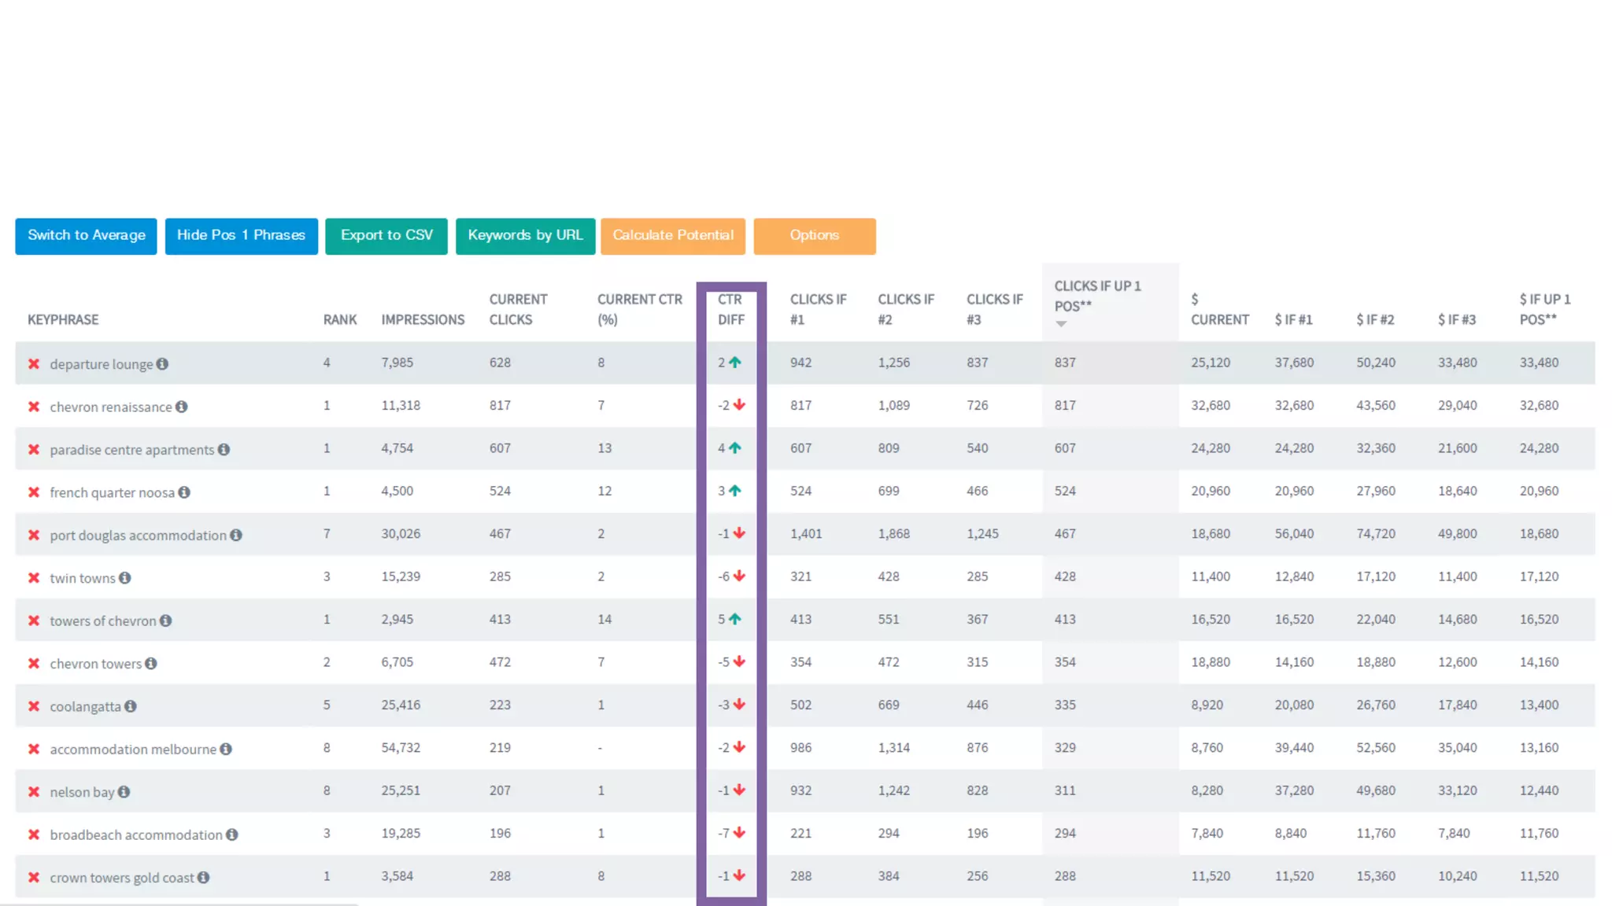Sort by Keyphrase column header
1612x906 pixels.
63,320
